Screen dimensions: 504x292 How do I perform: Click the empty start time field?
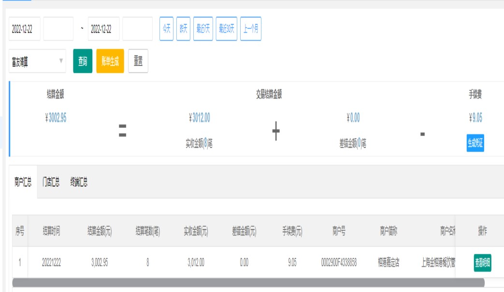coord(58,29)
